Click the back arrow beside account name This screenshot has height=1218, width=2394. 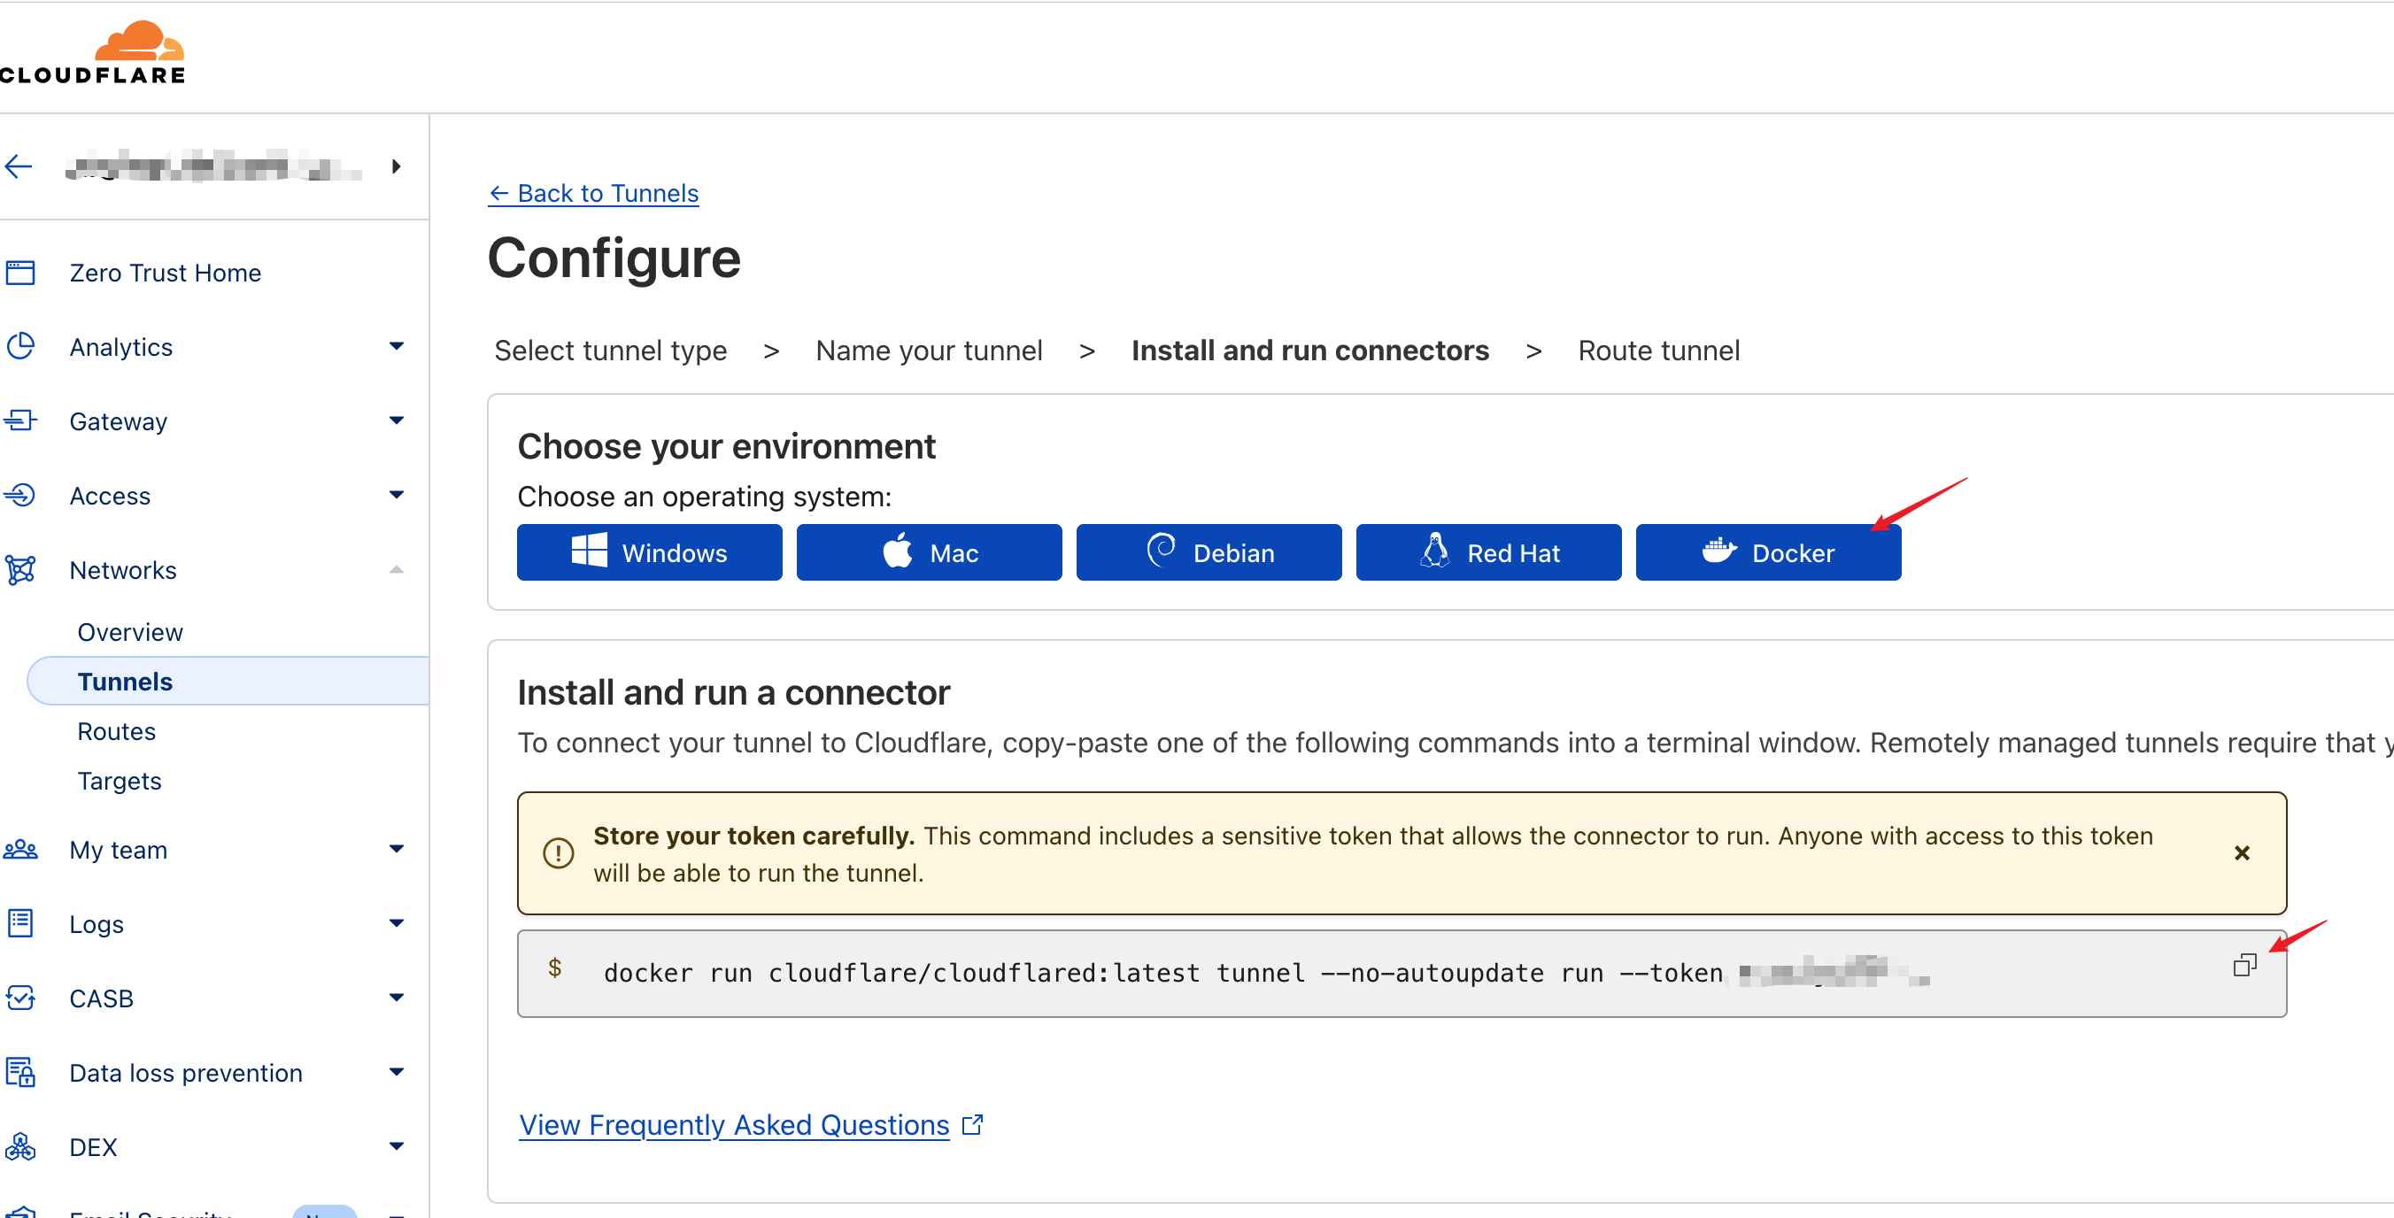19,166
